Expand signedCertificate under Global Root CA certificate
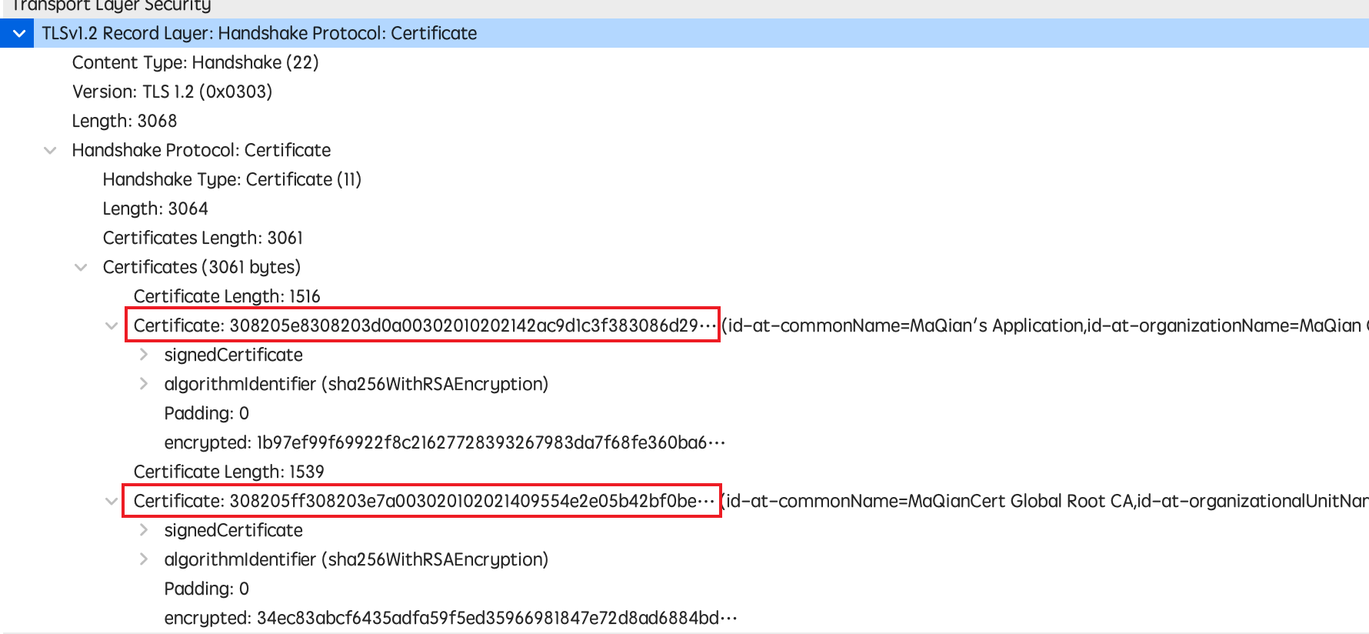The width and height of the screenshot is (1369, 634). point(144,530)
